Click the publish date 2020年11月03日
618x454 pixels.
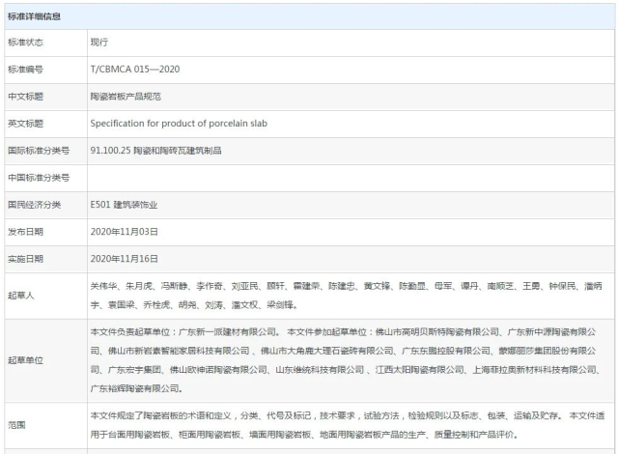(x=124, y=232)
